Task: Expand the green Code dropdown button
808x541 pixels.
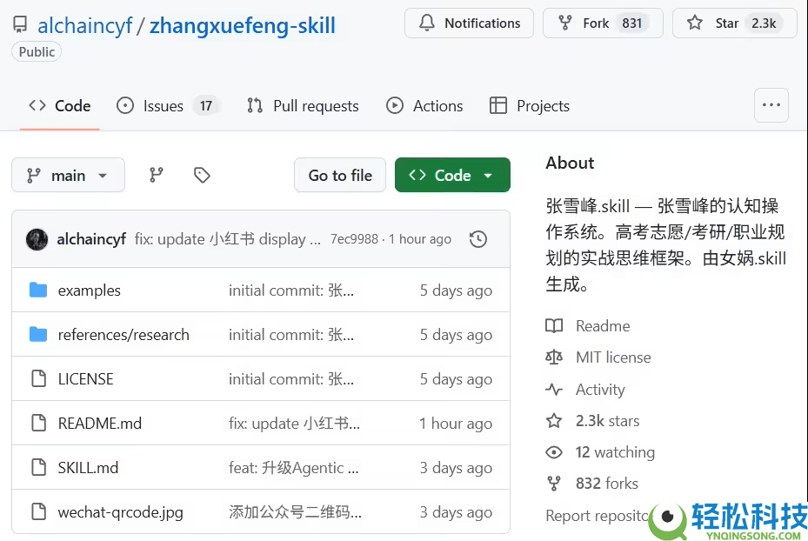Action: click(452, 175)
